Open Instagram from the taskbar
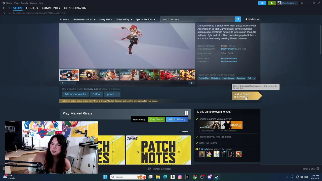 click(180, 177)
